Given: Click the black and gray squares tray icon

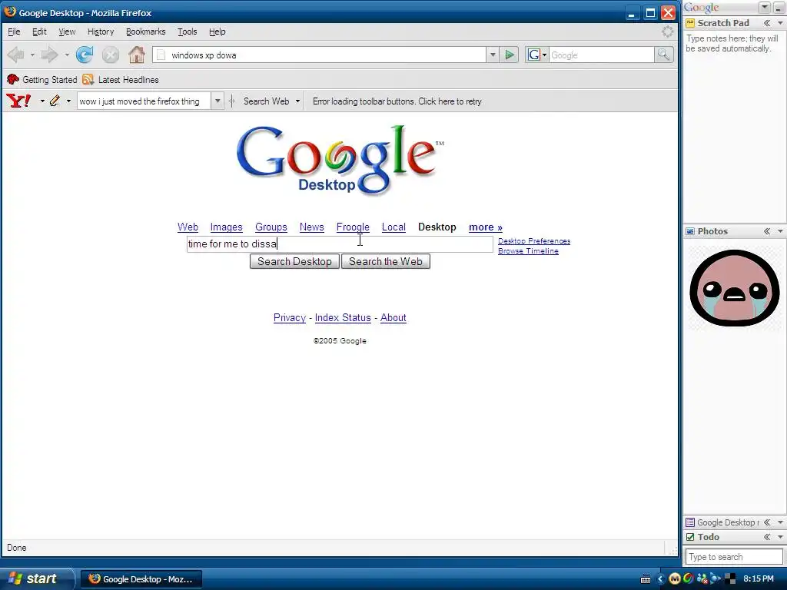Looking at the screenshot, I should 730,579.
